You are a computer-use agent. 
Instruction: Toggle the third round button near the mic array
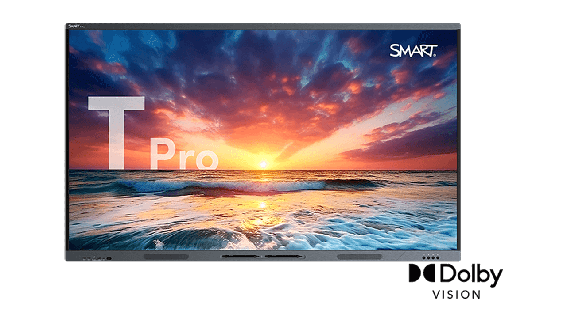pos(433,257)
